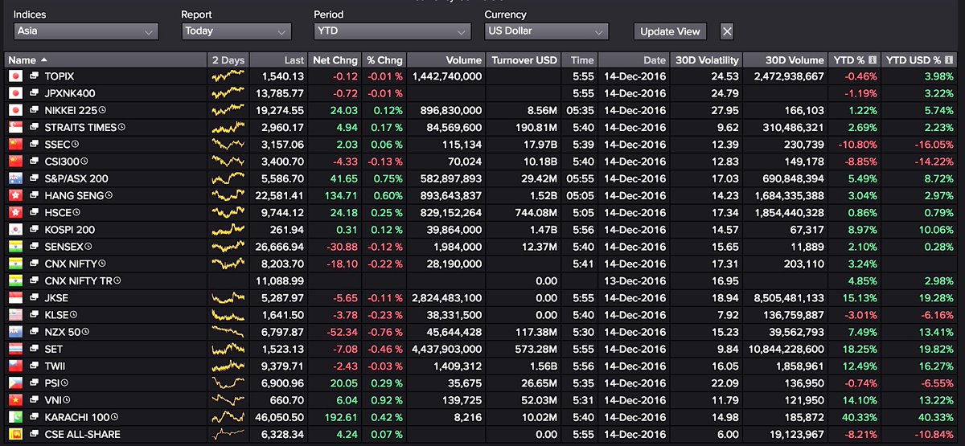Open the Currency dropdown showing US Dollar
This screenshot has height=446, width=965.
[x=546, y=31]
